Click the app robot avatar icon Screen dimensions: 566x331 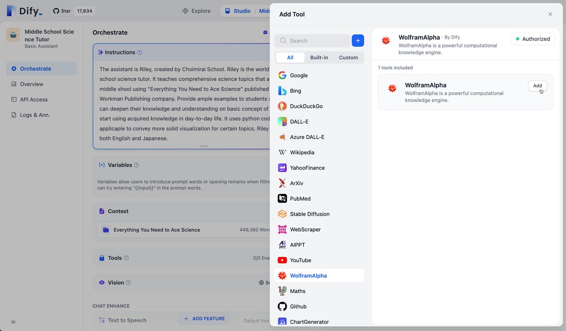(13, 35)
